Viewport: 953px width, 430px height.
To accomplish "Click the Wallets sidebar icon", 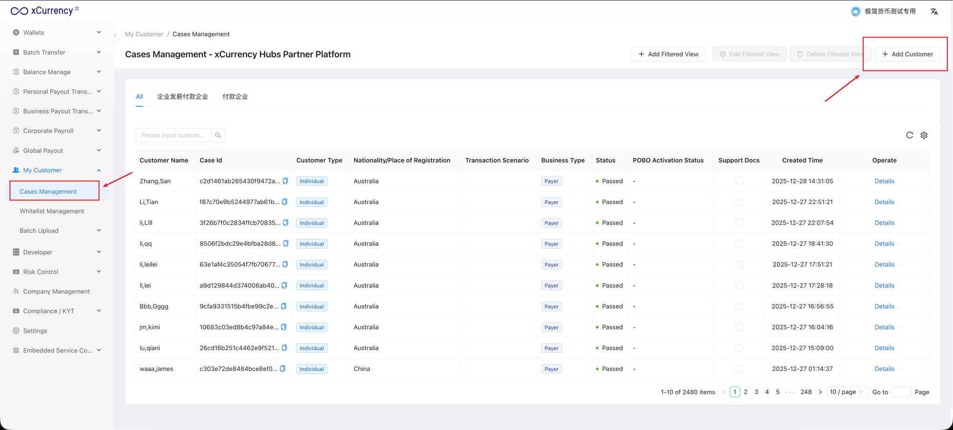I will 16,33.
